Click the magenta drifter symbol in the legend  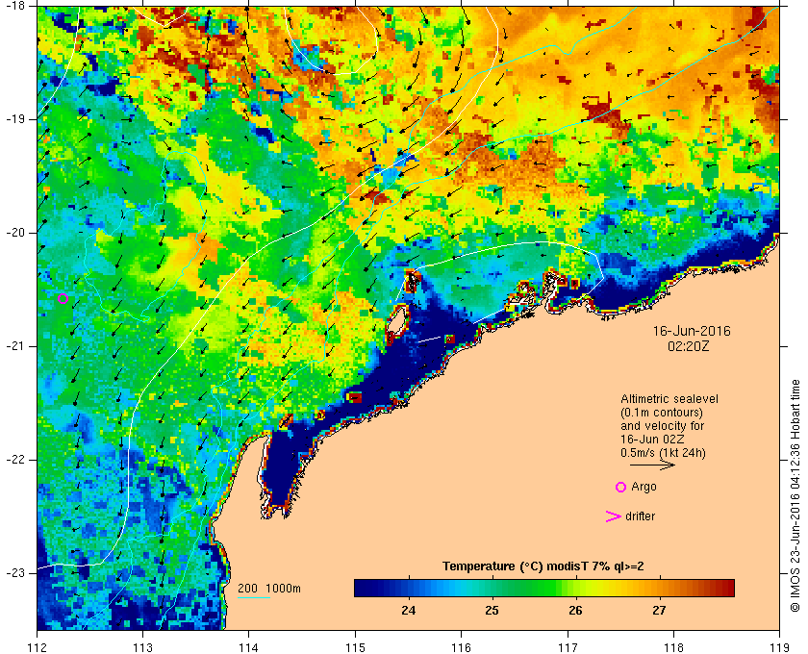pos(613,516)
